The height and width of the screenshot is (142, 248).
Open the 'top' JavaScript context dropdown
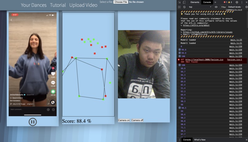point(200,7)
